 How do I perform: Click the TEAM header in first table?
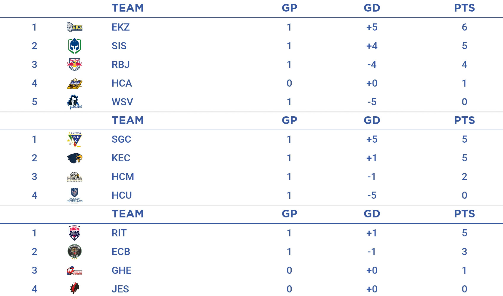(x=128, y=8)
